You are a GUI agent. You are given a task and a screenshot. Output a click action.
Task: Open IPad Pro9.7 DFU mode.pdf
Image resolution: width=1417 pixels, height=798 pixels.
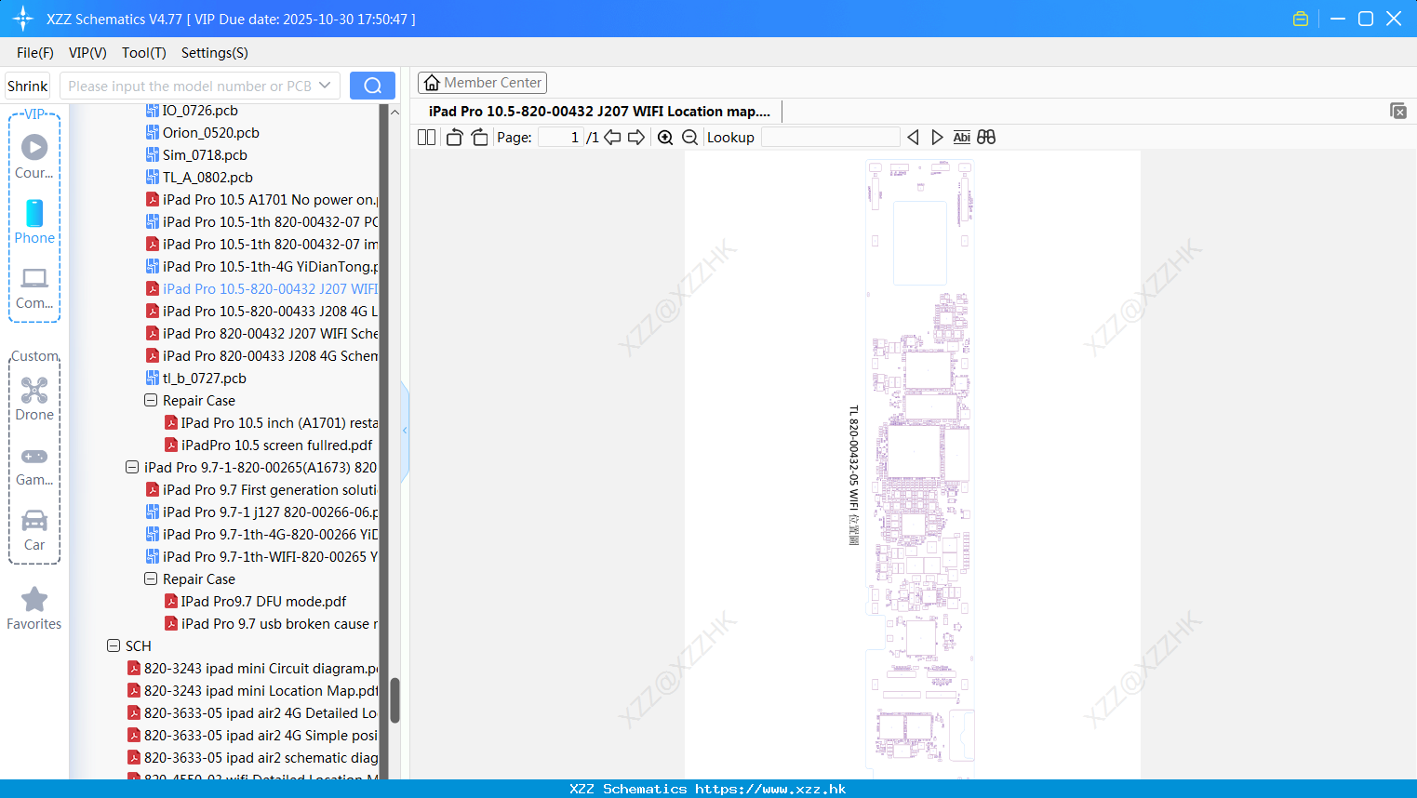coord(255,602)
